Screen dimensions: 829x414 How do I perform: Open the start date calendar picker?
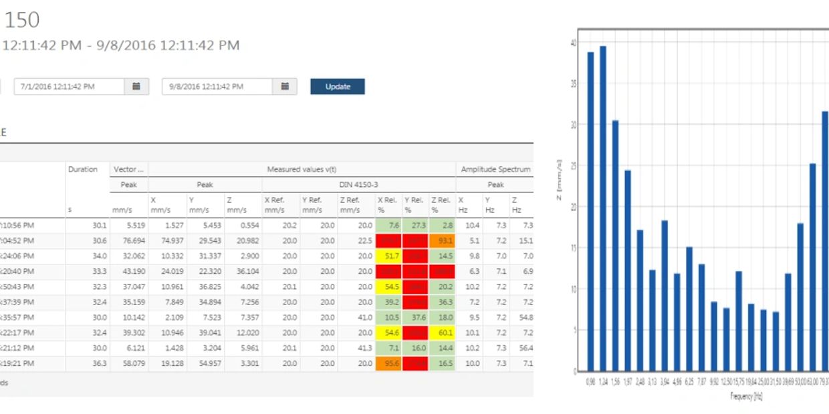[136, 86]
